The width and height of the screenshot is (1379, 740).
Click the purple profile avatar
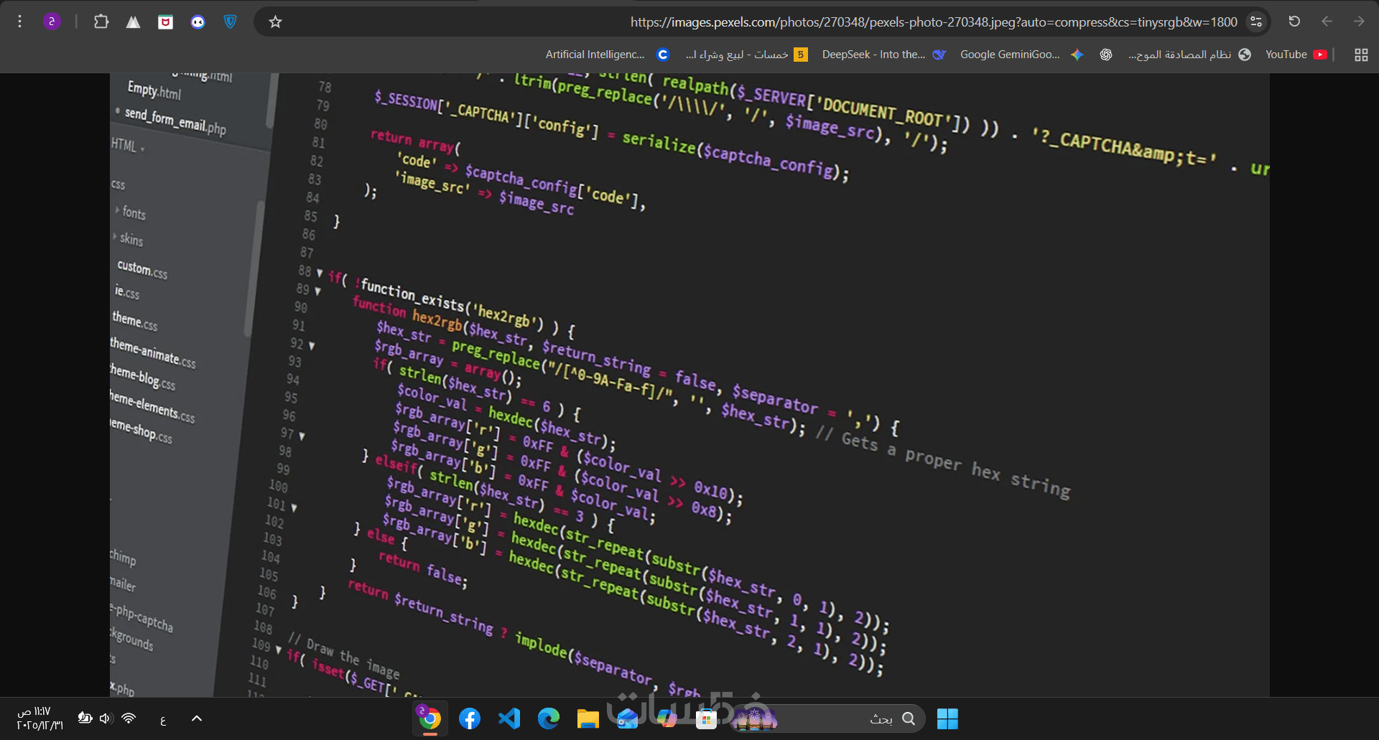52,22
